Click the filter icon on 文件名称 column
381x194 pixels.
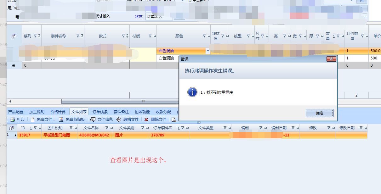pos(107,128)
